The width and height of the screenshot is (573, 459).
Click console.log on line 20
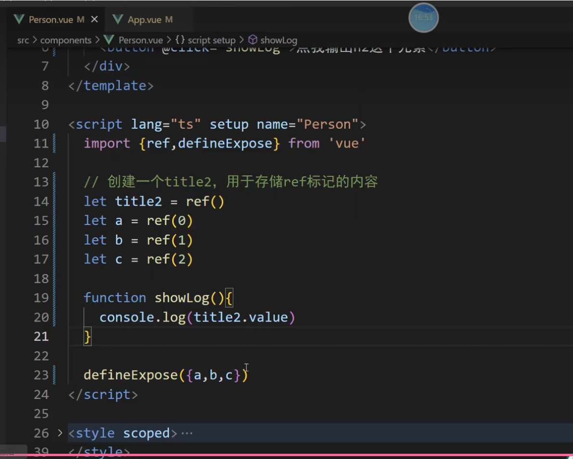[x=142, y=317]
